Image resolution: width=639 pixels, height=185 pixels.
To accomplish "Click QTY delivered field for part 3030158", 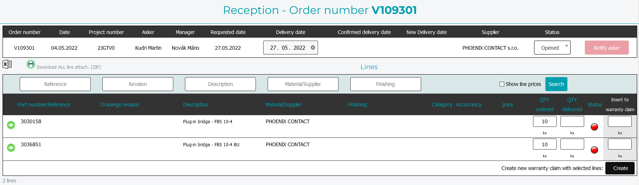I will (x=572, y=121).
